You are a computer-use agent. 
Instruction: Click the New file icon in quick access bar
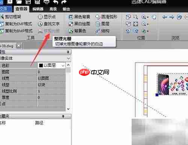coord(10,2)
